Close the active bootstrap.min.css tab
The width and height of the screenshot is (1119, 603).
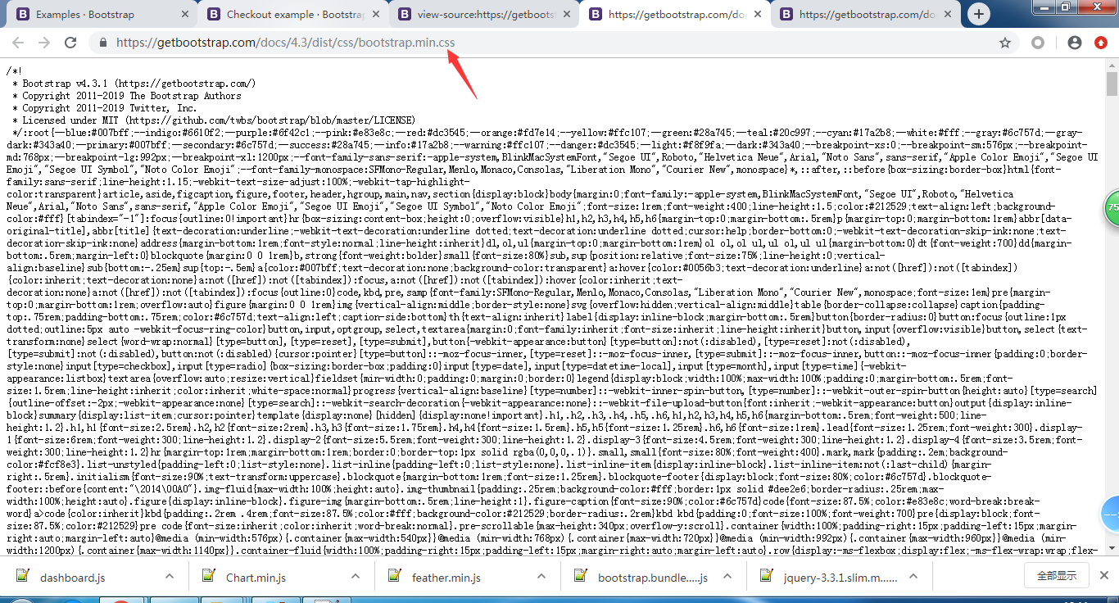pyautogui.click(x=757, y=15)
